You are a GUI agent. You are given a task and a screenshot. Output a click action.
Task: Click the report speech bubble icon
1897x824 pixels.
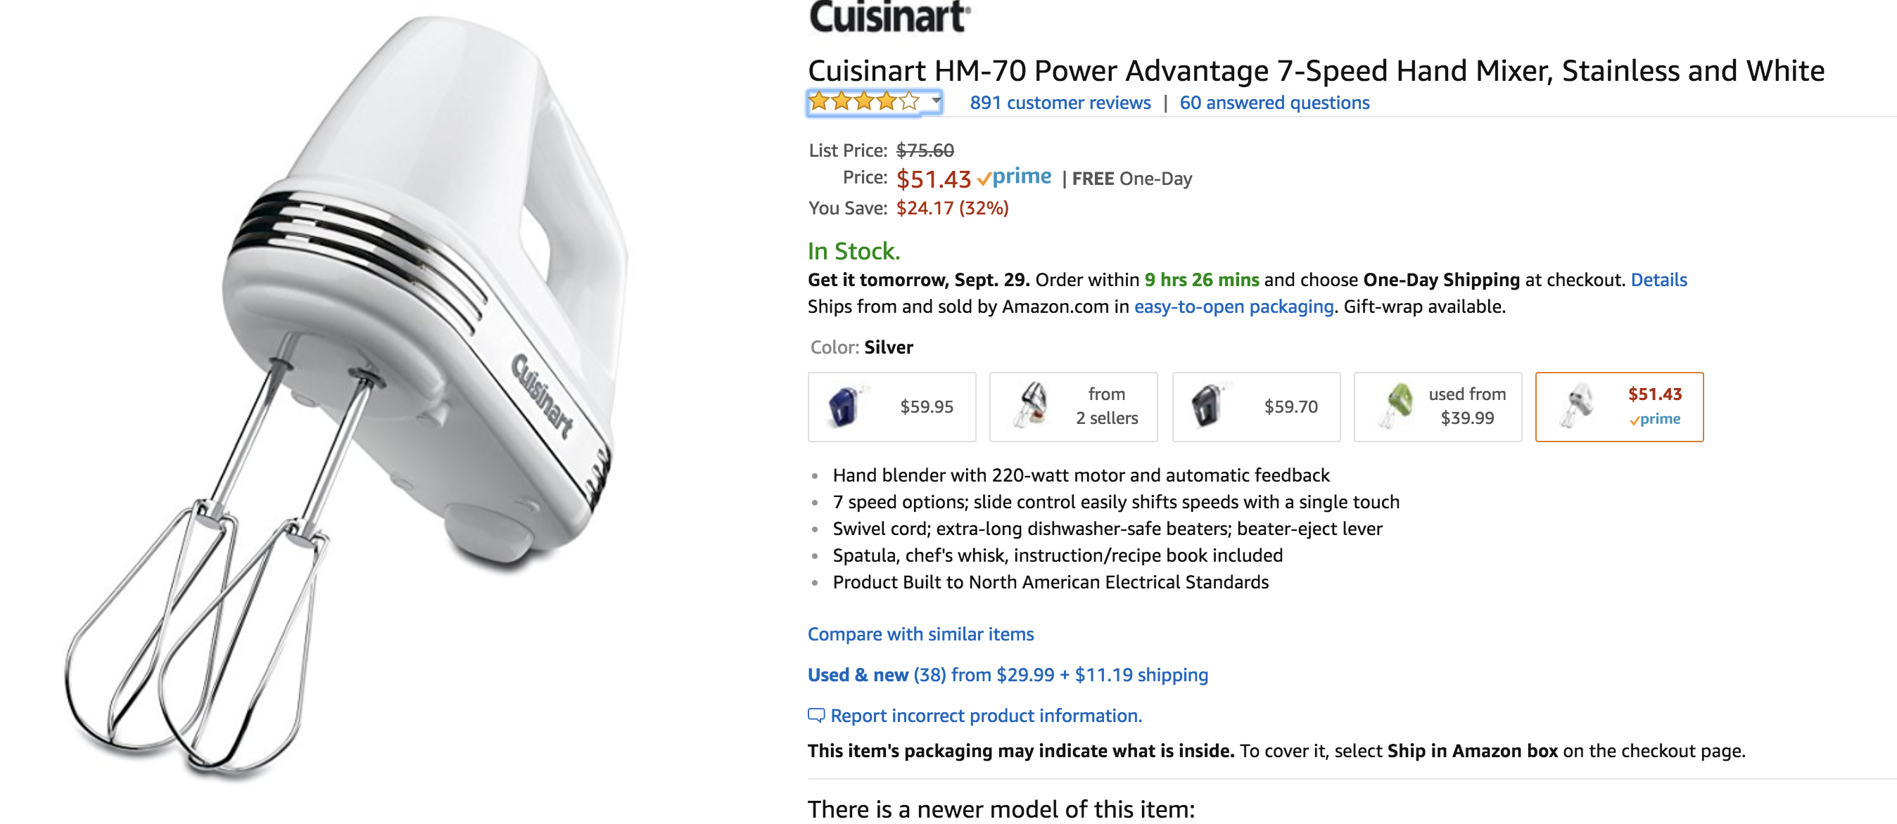(816, 716)
